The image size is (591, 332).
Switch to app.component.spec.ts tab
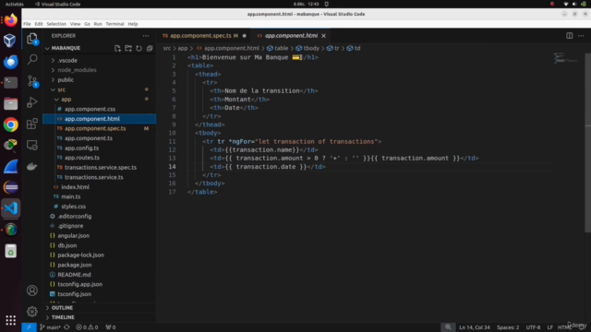[204, 36]
